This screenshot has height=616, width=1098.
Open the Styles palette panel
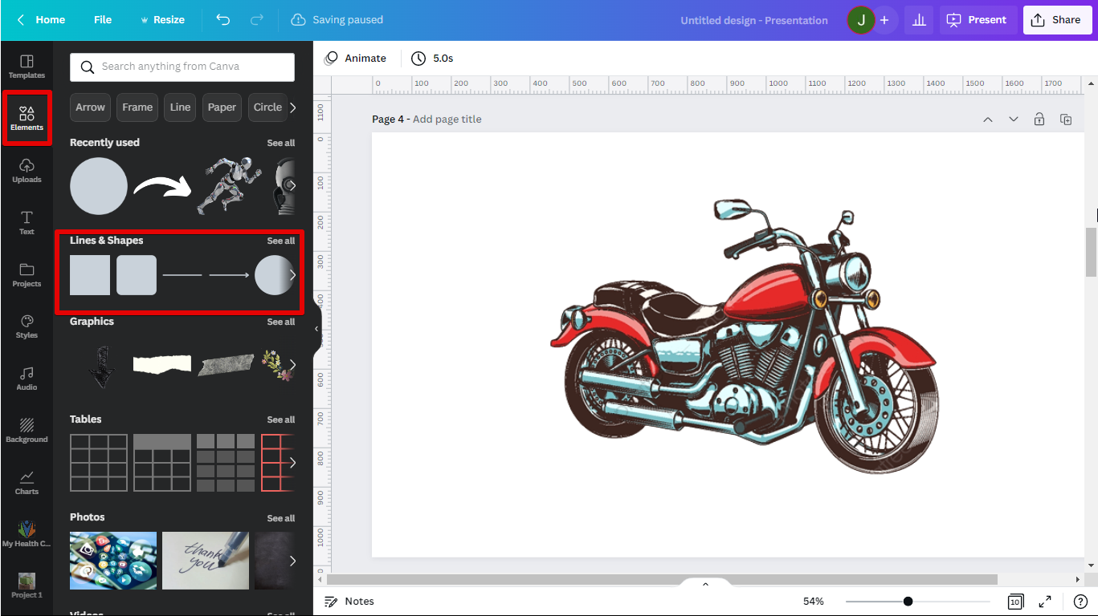coord(27,326)
